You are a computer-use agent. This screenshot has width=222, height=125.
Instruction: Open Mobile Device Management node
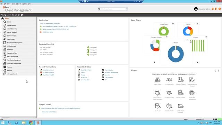coord(15,43)
